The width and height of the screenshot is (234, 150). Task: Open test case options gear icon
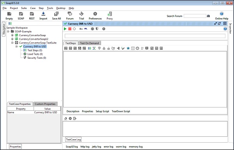tap(104, 29)
